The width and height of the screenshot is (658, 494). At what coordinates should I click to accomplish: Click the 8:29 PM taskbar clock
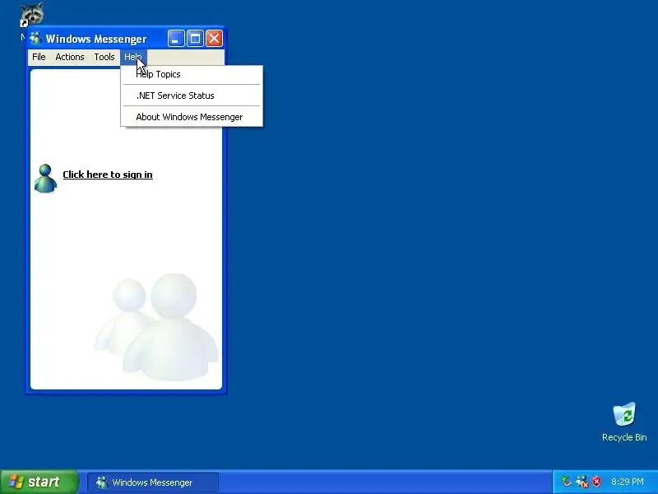pos(628,482)
